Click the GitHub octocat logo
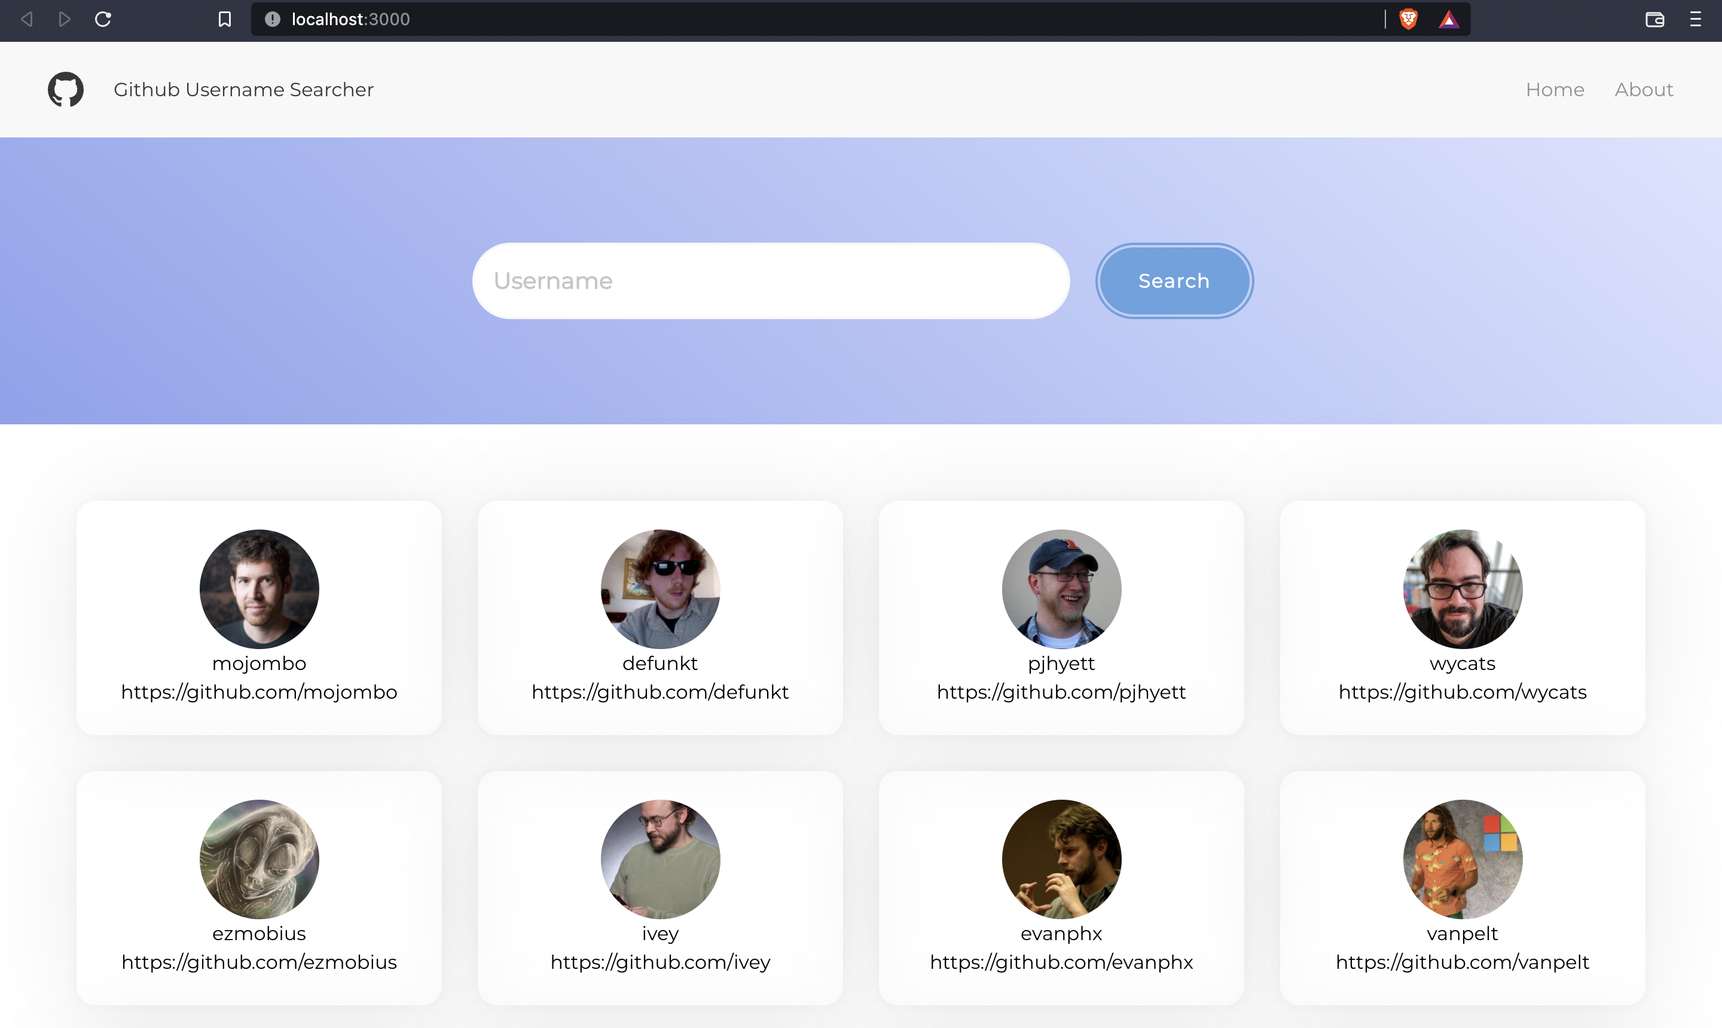 click(66, 90)
